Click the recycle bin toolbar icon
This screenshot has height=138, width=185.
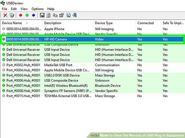[x=12, y=15]
